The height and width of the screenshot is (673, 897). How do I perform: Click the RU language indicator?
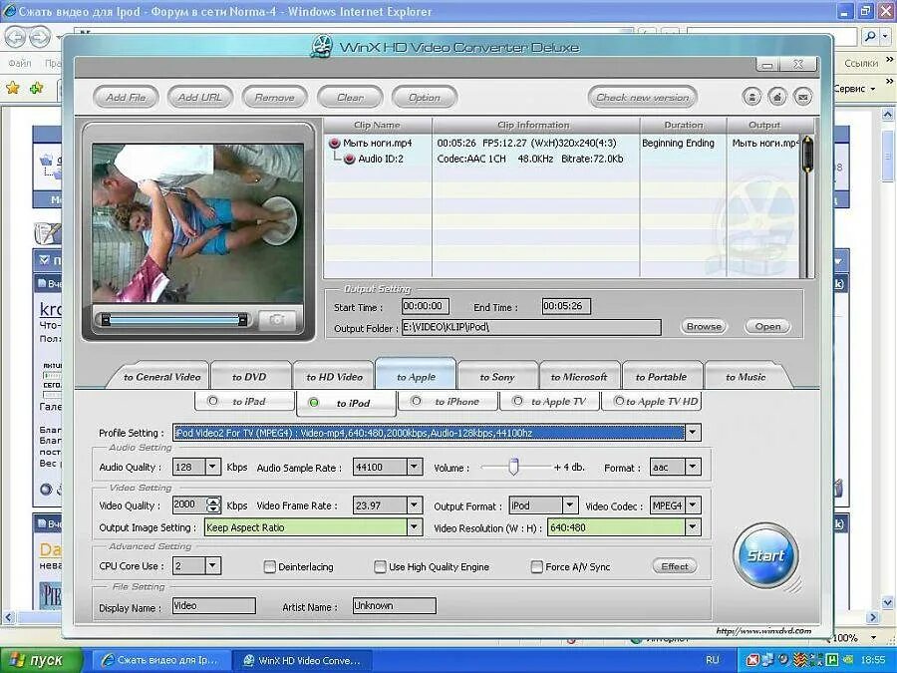coord(713,660)
